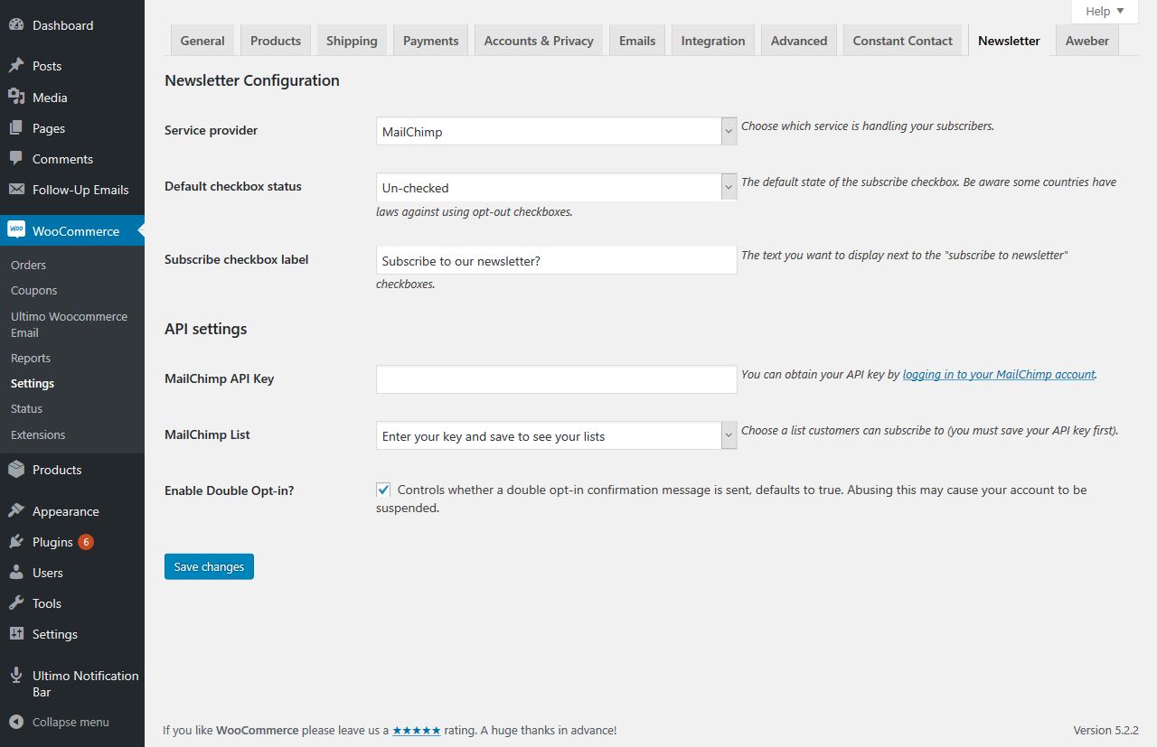Viewport: 1157px width, 747px height.
Task: Open Ultimo Woocommerce Email submenu item
Action: (69, 324)
